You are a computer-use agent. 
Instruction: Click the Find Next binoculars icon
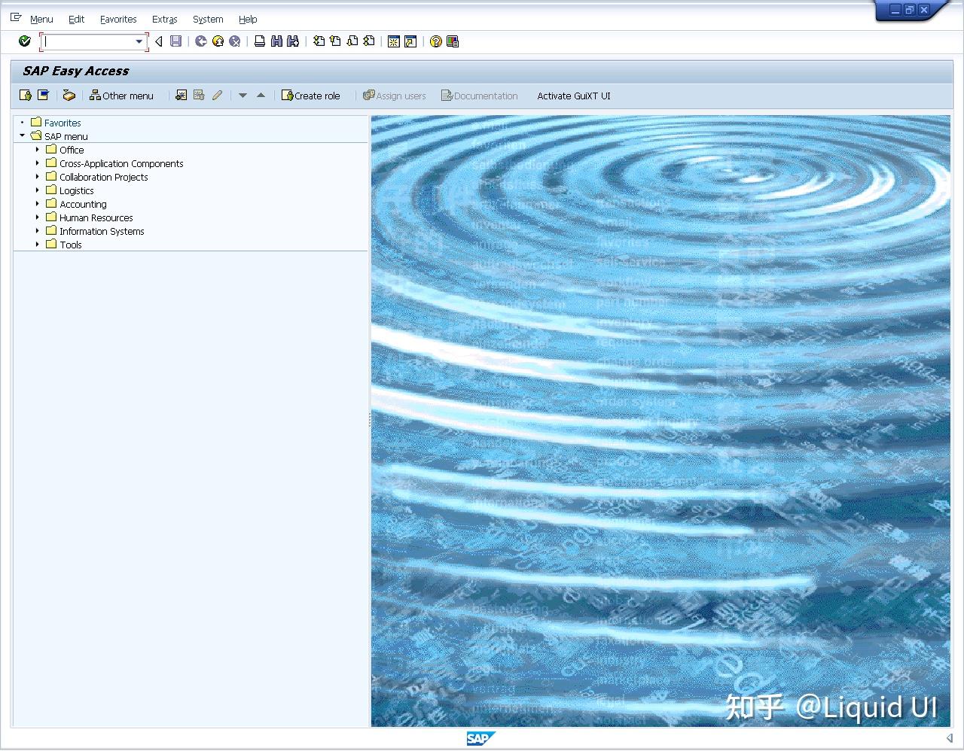click(x=293, y=41)
